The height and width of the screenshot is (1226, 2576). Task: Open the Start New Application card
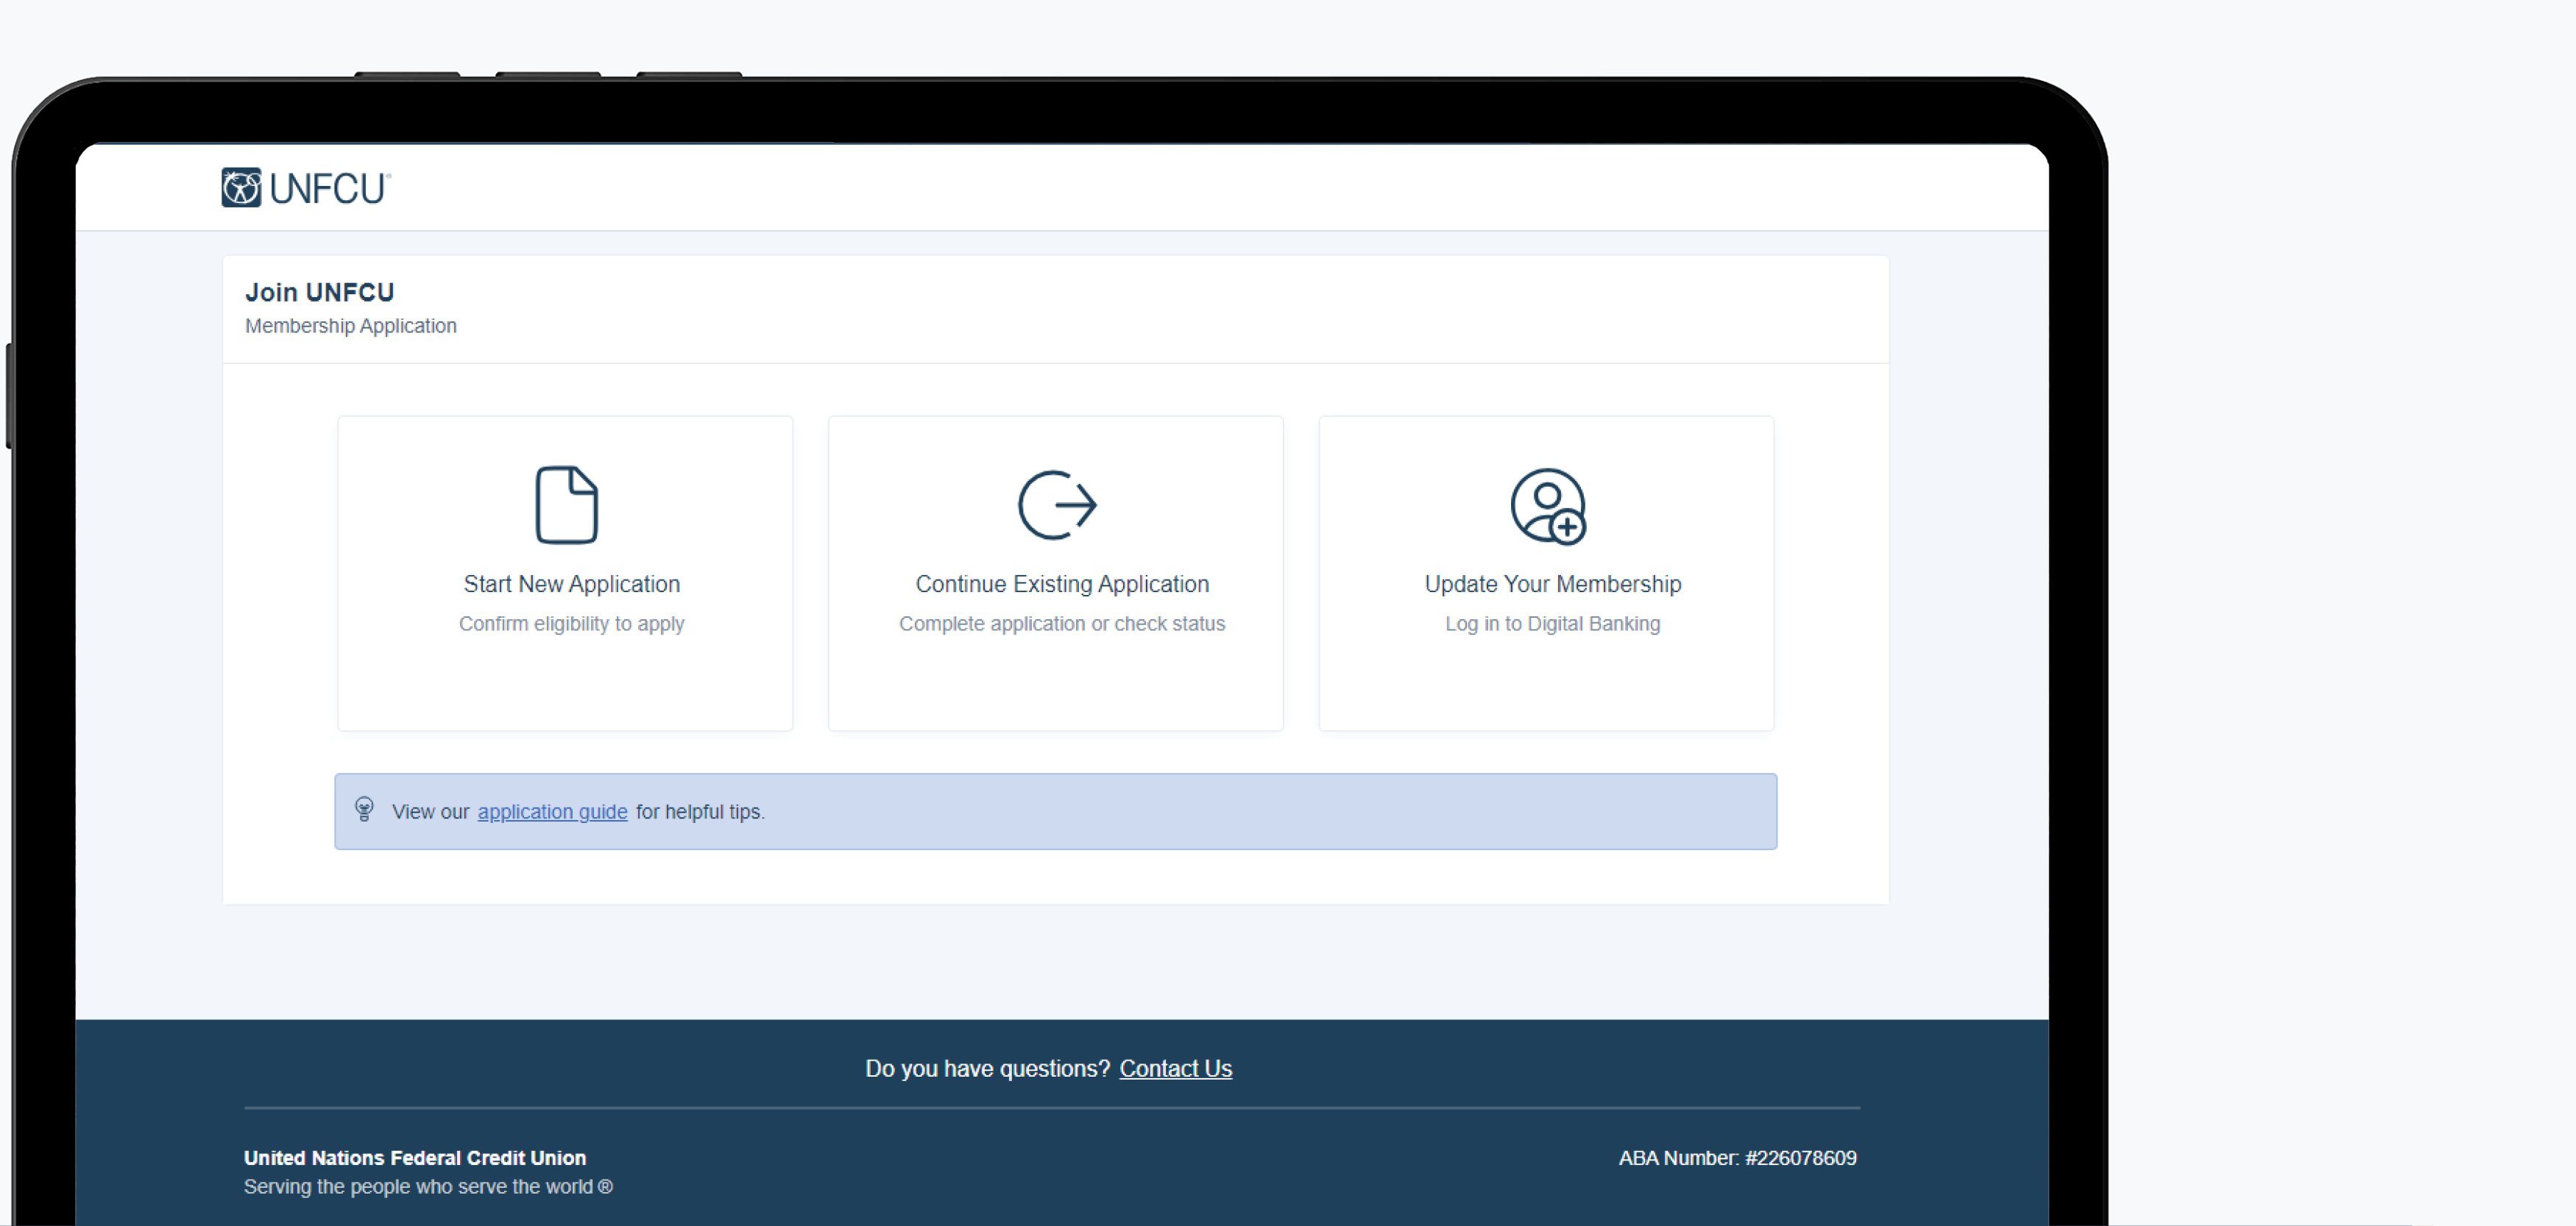(x=565, y=574)
